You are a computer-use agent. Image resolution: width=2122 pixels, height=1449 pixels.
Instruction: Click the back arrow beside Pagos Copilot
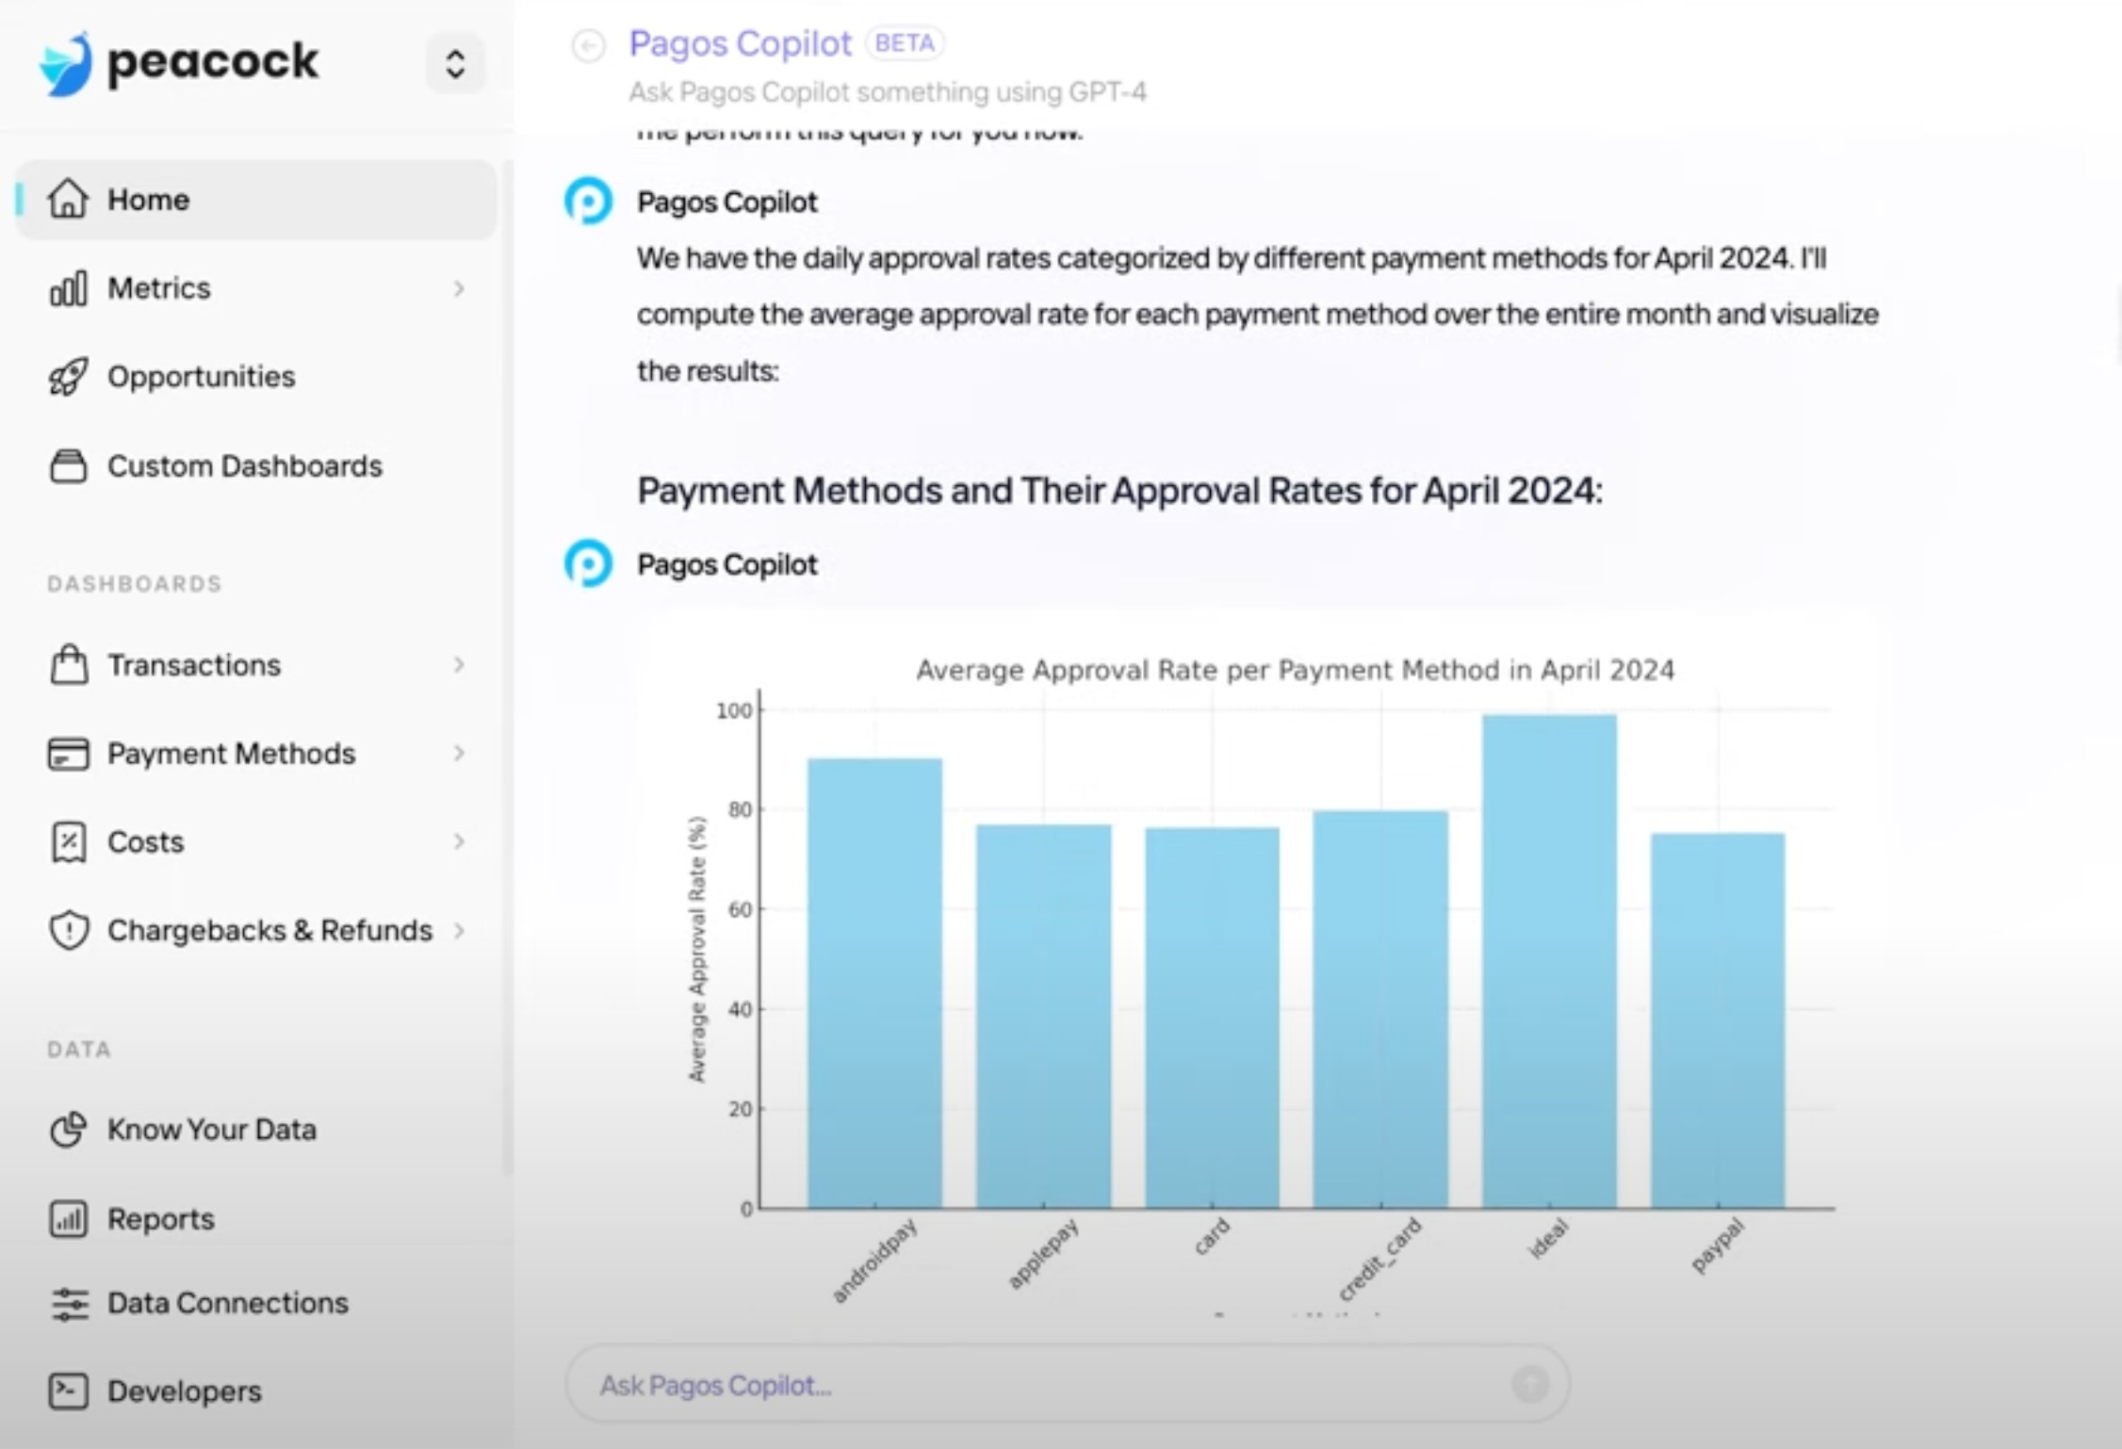click(589, 45)
